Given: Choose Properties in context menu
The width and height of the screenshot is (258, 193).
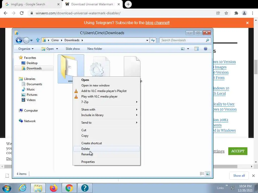Looking at the screenshot, I should (x=107, y=162).
